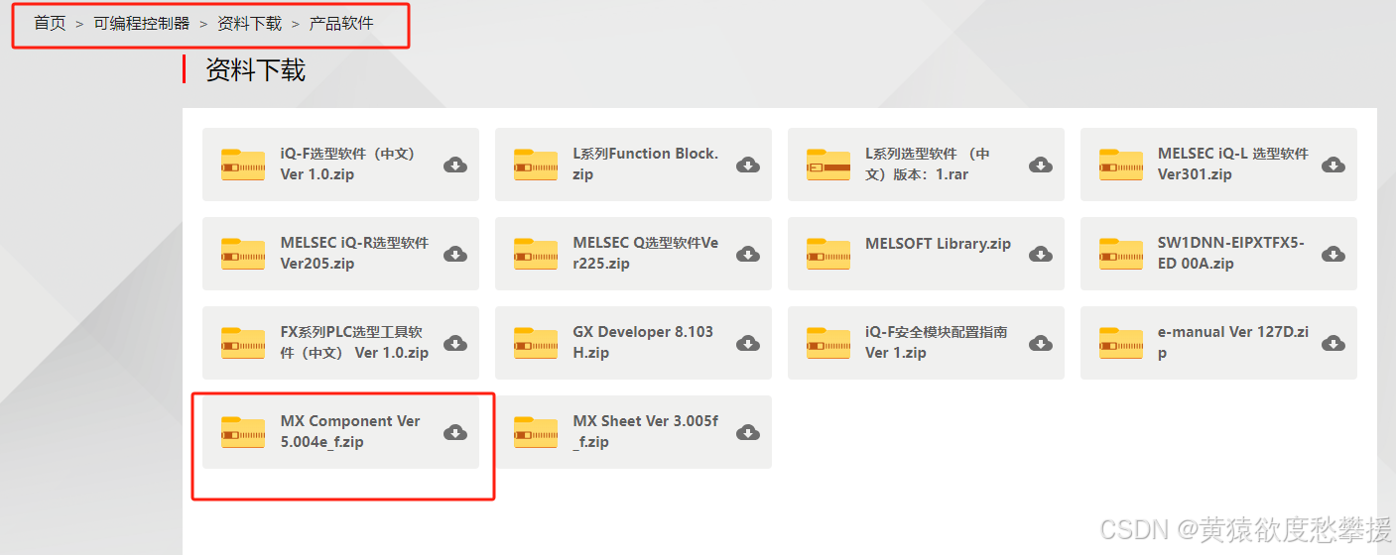Viewport: 1396px width, 555px height.
Task: Open 可编程控制器 breadcrumb link
Action: point(142,23)
